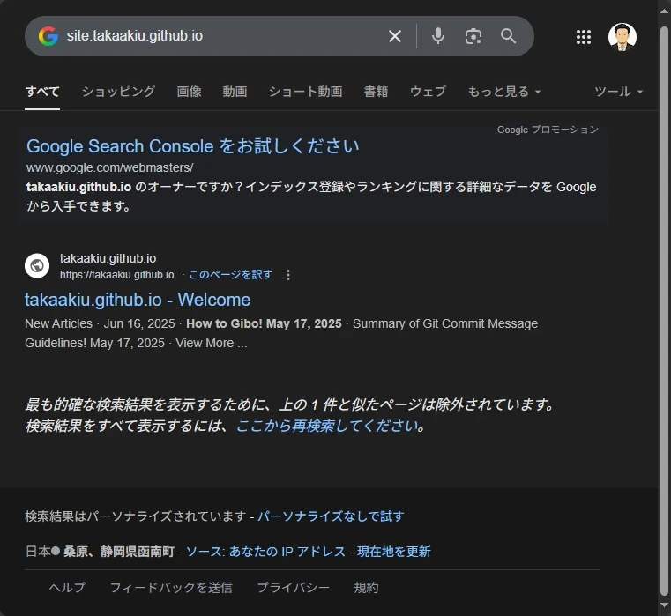Open the Google apps grid

584,37
